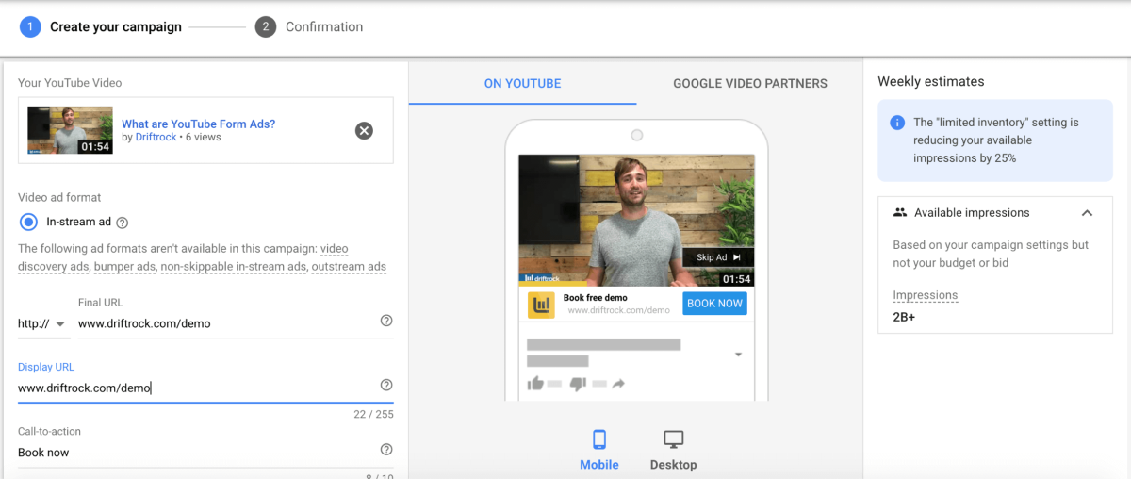
Task: Open help icon beside Final URL
Action: (386, 322)
